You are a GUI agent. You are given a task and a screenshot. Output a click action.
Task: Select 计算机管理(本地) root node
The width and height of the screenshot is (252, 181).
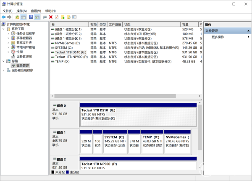18,24
